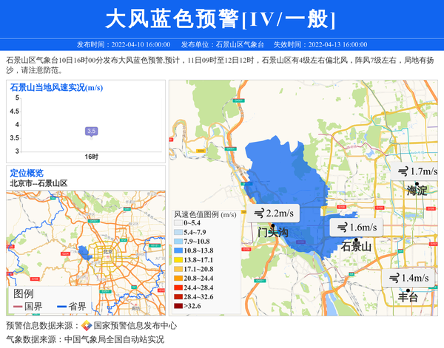This screenshot has width=444, height=348.
Task: Click the wind icon beside 2.2m/s
Action: 259,214
